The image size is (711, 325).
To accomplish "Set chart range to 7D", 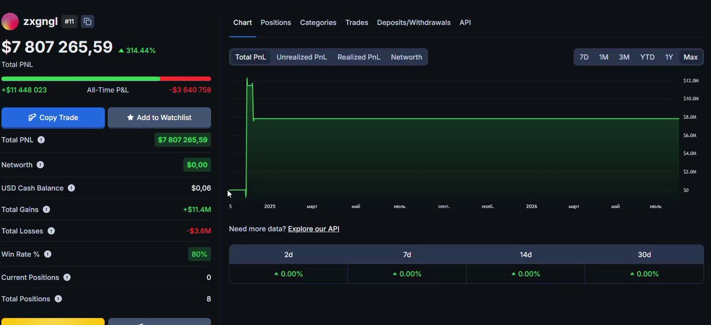I will click(584, 57).
